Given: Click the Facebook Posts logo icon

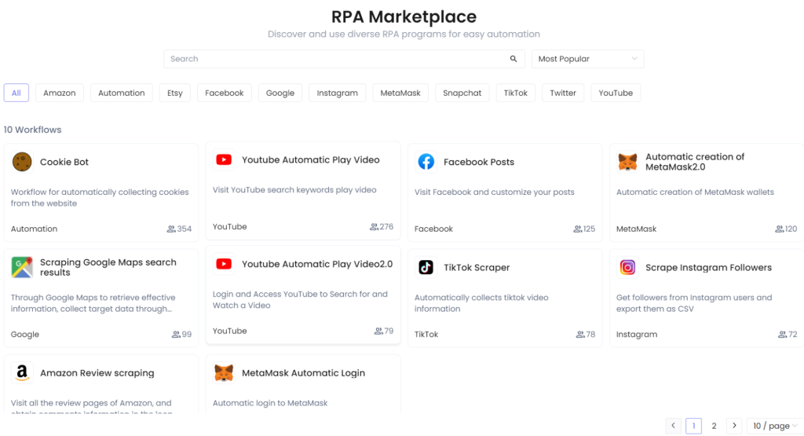Looking at the screenshot, I should pos(426,162).
